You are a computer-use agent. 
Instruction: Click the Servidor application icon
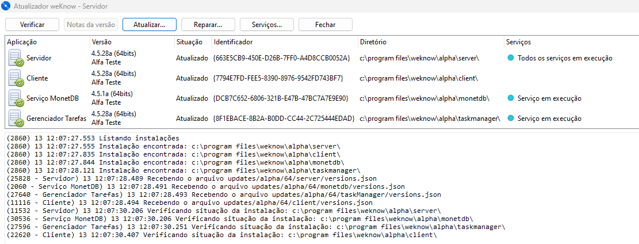coord(16,58)
